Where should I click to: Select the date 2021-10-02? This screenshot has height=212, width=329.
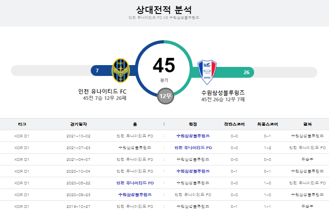(x=79, y=136)
